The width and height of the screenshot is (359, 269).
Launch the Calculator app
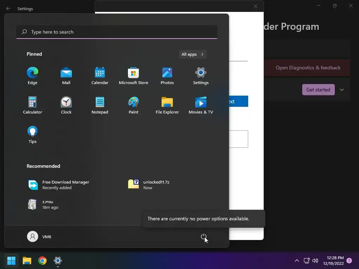(33, 105)
